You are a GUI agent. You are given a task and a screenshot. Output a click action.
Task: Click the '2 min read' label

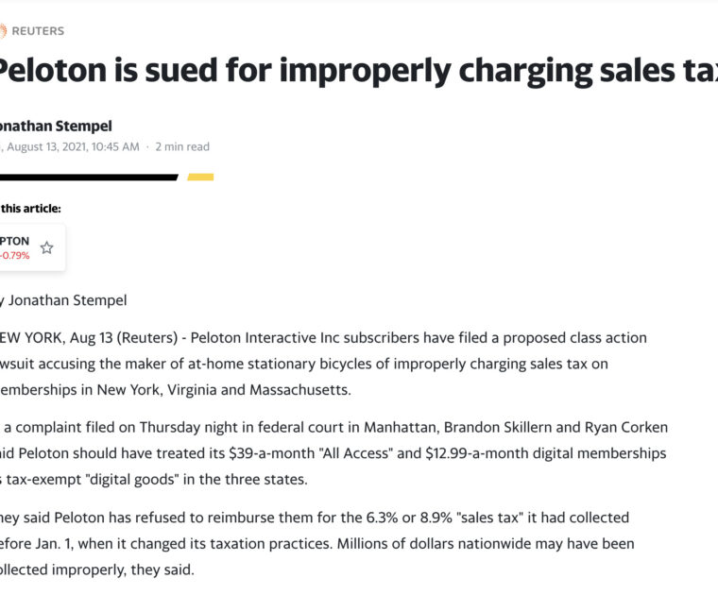[x=182, y=146]
